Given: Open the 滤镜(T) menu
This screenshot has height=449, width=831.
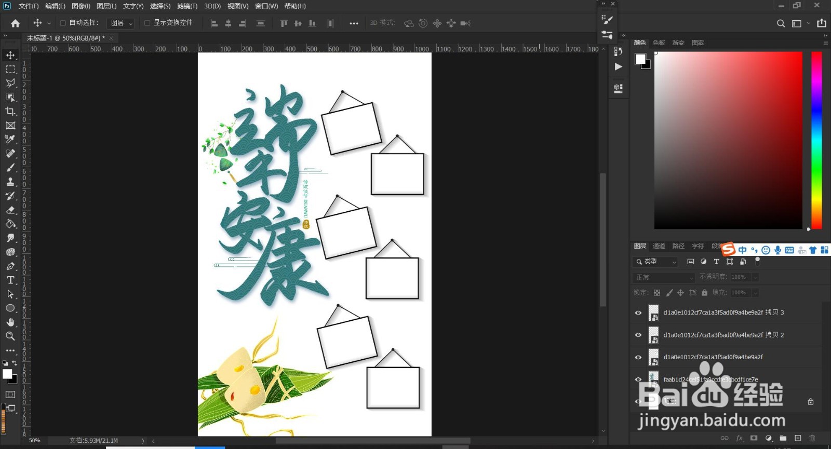Looking at the screenshot, I should point(187,6).
